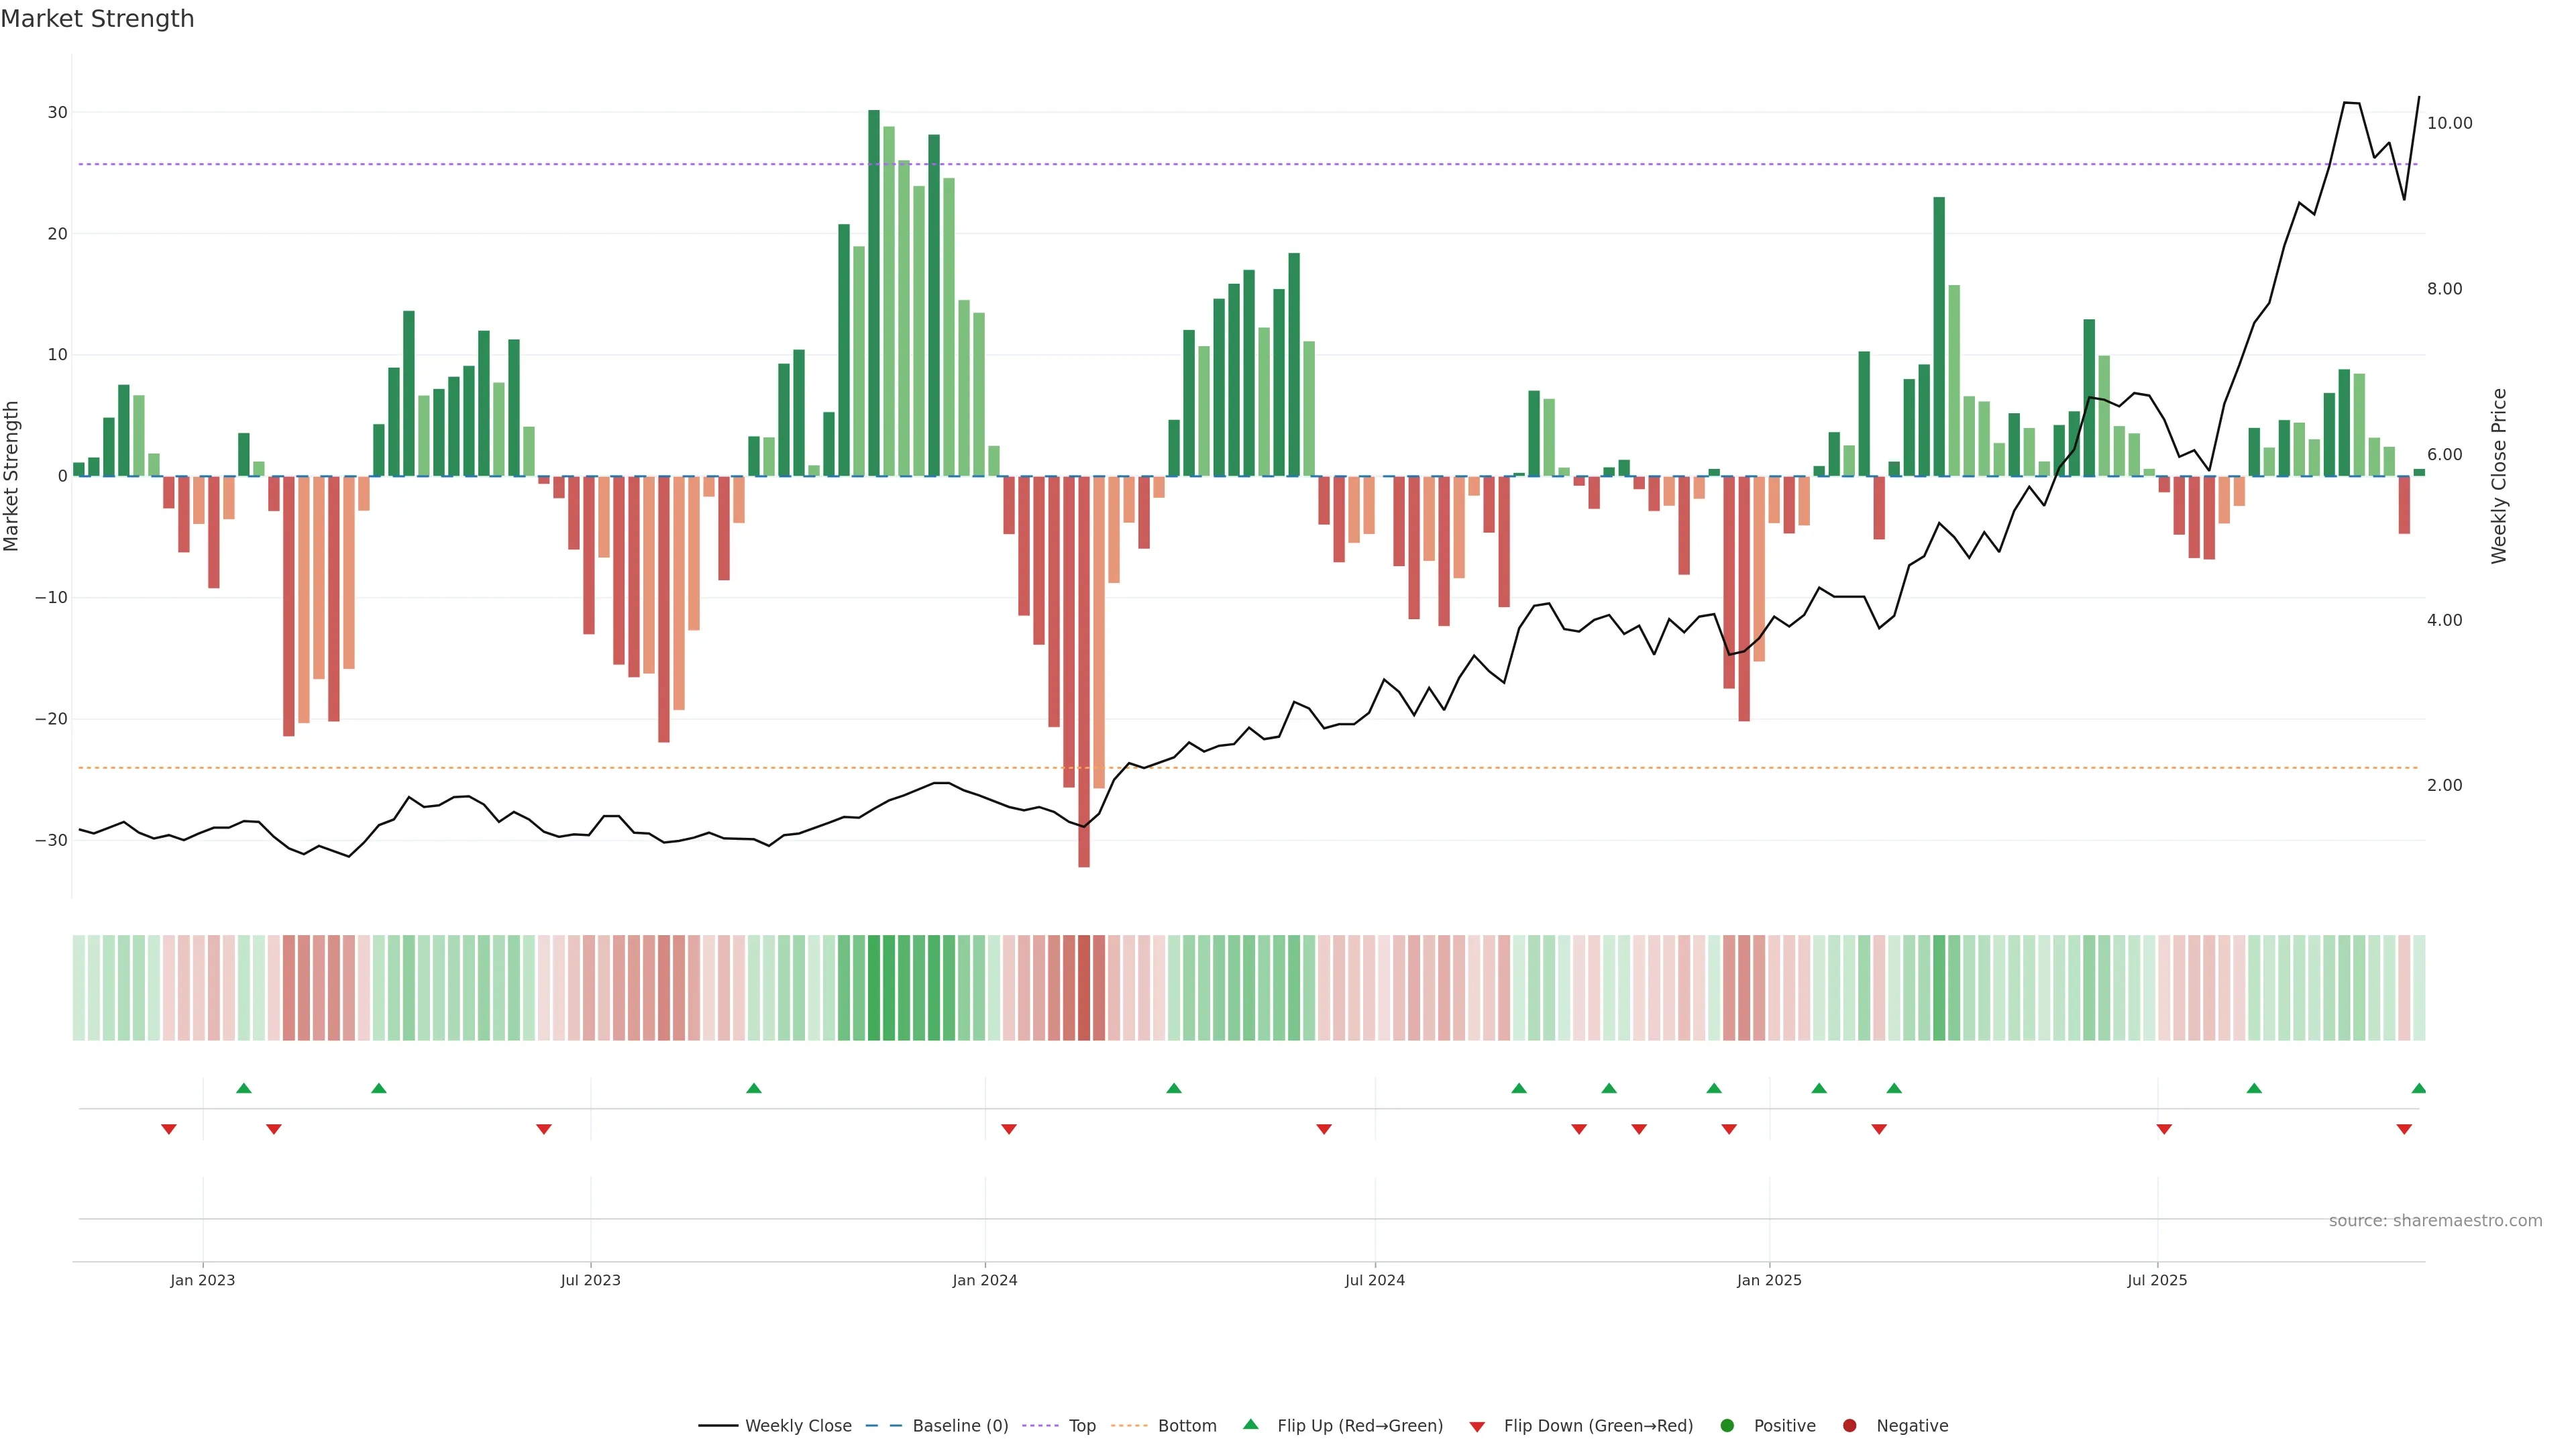Click the leftmost green flip-up triangle marker

tap(244, 1088)
